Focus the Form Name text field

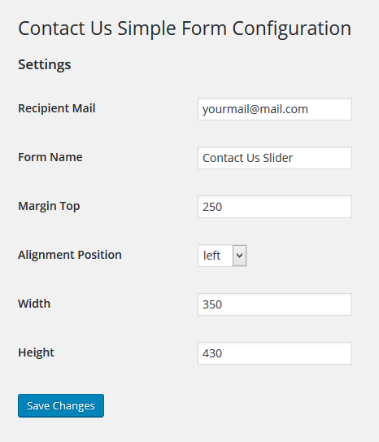(x=275, y=158)
